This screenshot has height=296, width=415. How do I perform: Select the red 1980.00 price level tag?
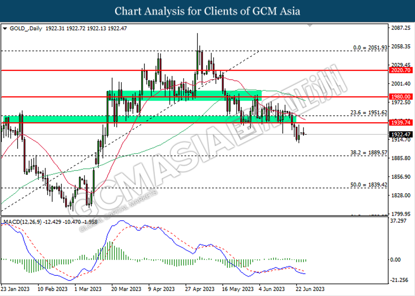click(401, 97)
